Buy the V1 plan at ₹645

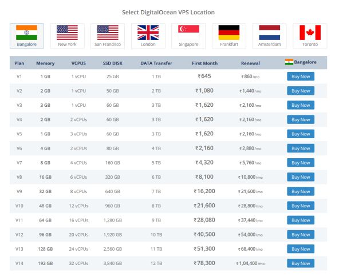click(x=301, y=77)
